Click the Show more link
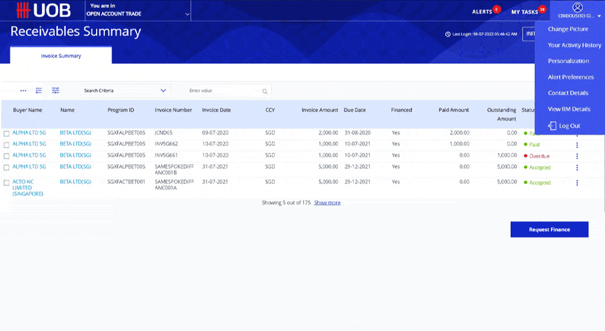The width and height of the screenshot is (605, 331). 327,203
